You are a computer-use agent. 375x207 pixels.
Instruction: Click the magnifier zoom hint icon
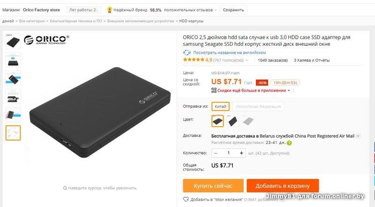pos(65,188)
